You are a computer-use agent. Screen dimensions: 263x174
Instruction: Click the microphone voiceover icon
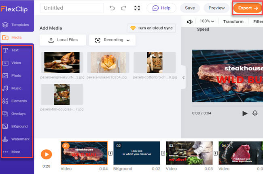click(255, 113)
